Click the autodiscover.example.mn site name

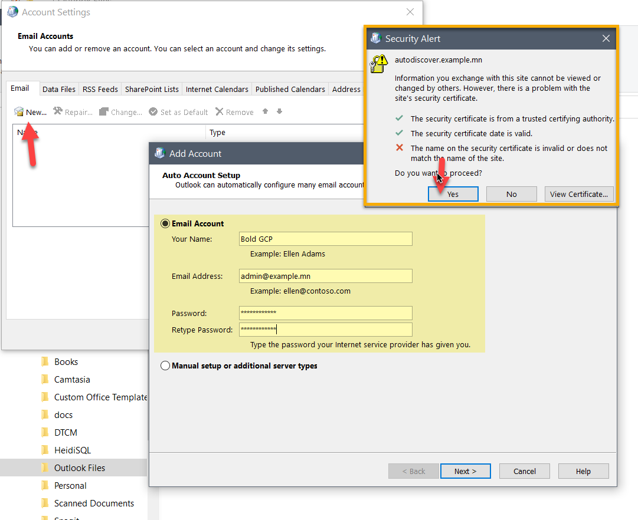click(438, 60)
